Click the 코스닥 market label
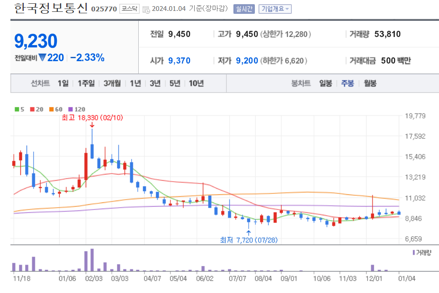Screen dimensions: 439x293 129,9
